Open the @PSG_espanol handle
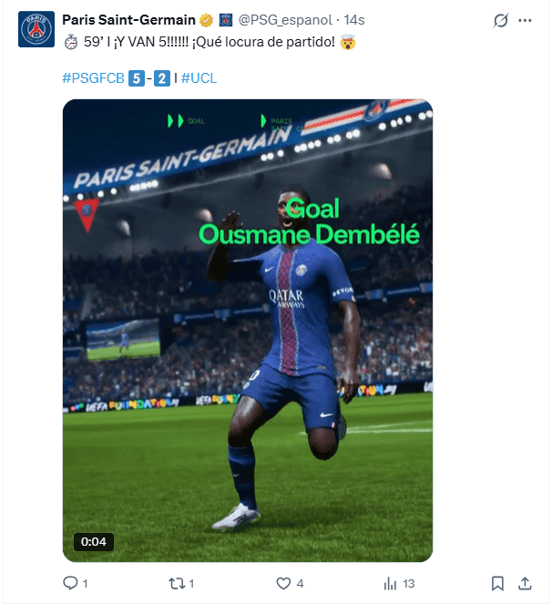 click(285, 20)
